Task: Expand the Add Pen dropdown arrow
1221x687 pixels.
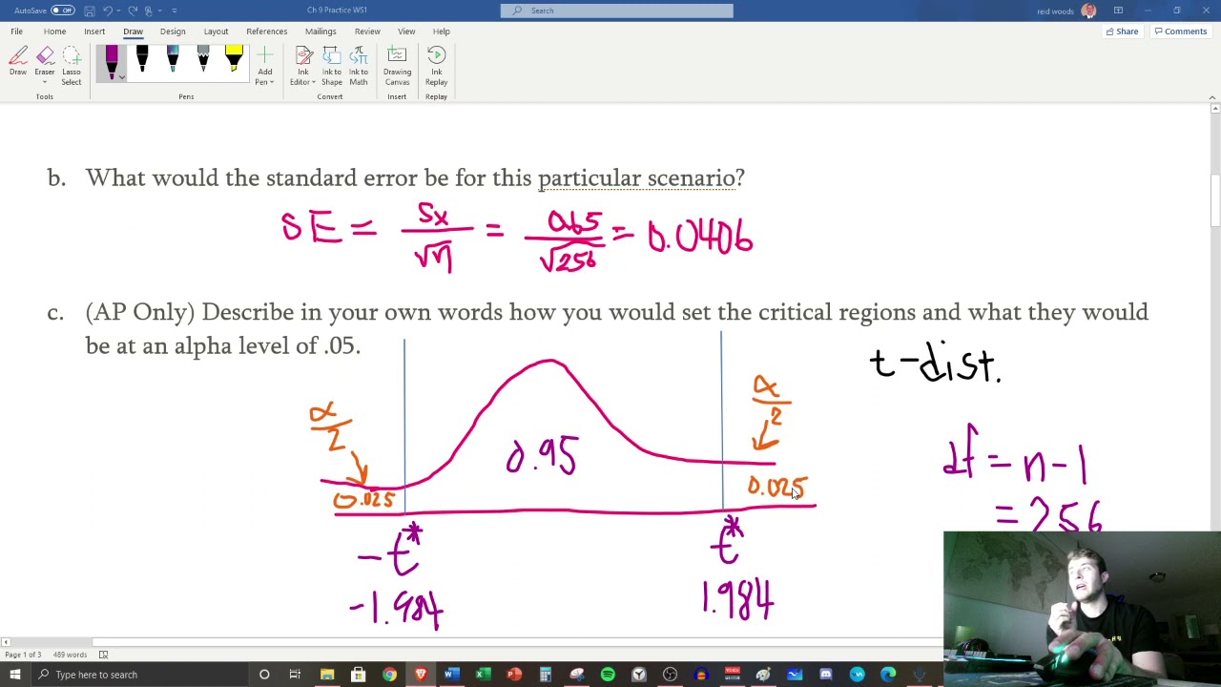Action: [272, 82]
